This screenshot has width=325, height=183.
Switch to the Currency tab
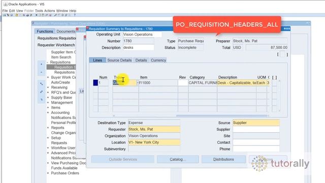click(x=158, y=60)
